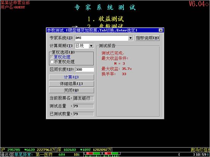
Task: Expand the 计算周期 日线 dropdown arrow
Action: click(91, 46)
